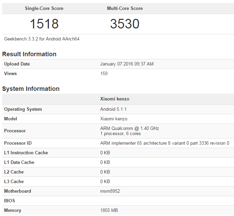
Task: Click the L1 Instruction Cache row label
Action: 26,153
